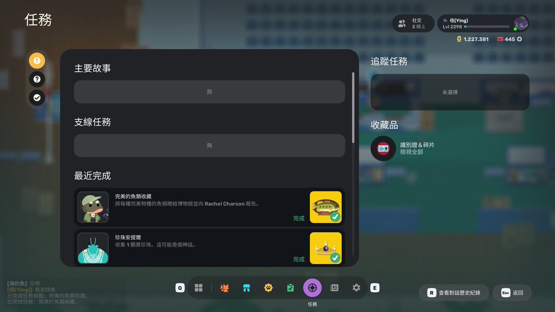The height and width of the screenshot is (312, 555).
Task: Click the grid menu icon next to Q
Action: (199, 287)
